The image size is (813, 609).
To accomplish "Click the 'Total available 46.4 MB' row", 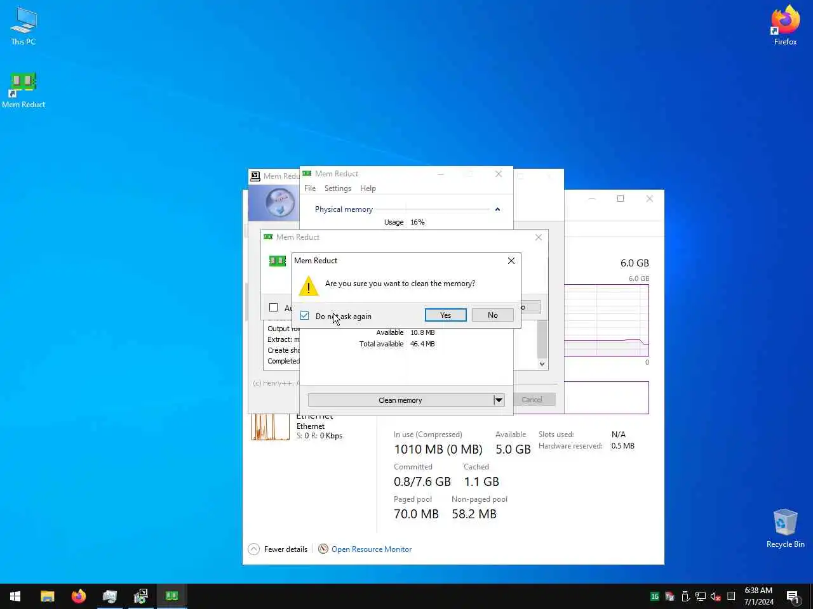I will 397,344.
